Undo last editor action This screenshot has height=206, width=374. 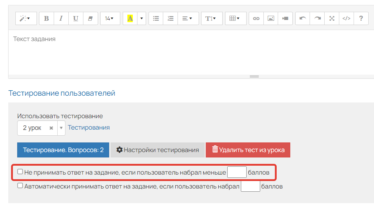point(303,18)
